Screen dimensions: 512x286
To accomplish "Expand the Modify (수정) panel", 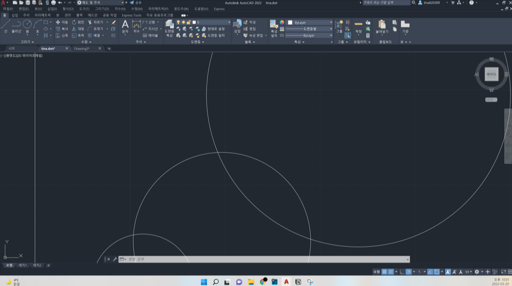I will click(86, 42).
